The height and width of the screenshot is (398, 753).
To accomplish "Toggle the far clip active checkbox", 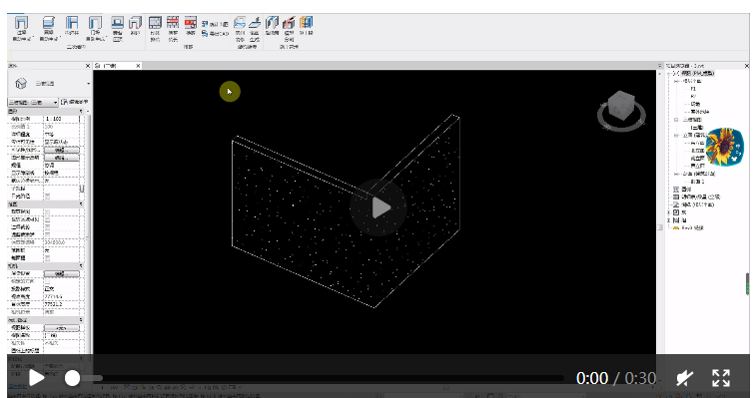I will click(48, 234).
